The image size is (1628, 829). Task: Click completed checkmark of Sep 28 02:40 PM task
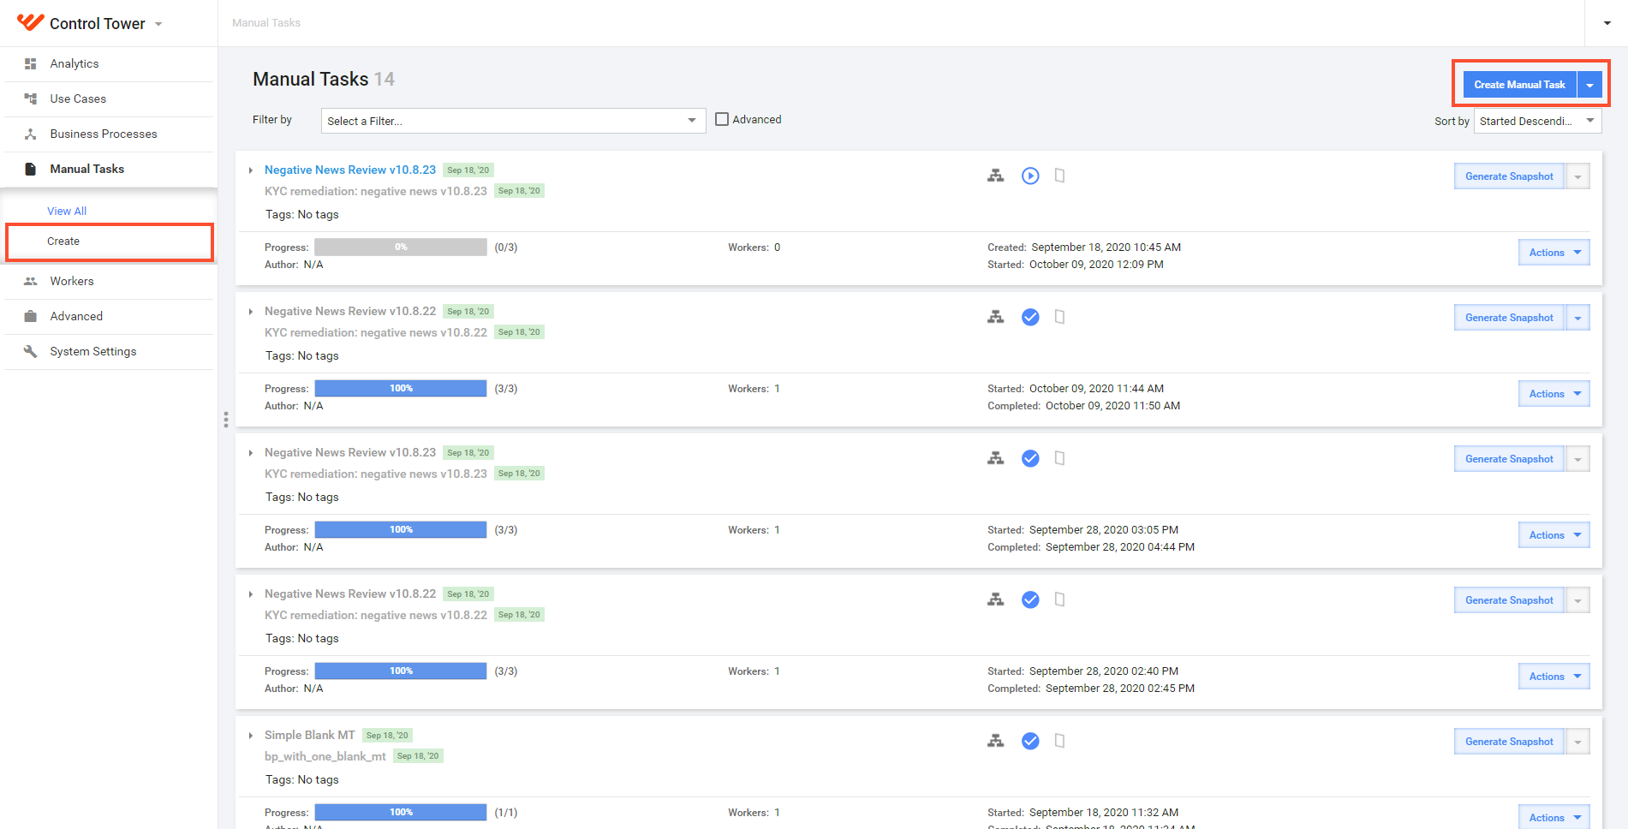[1030, 599]
